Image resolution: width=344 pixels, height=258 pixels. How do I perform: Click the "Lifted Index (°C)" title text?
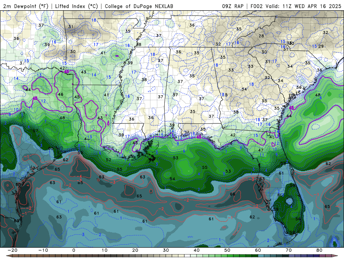pyautogui.click(x=77, y=6)
